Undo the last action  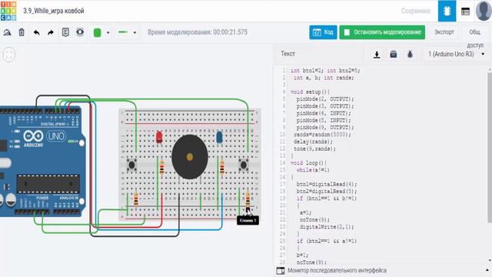pyautogui.click(x=36, y=32)
